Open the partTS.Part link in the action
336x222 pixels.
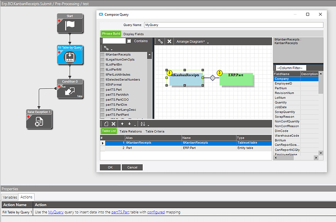point(120,212)
